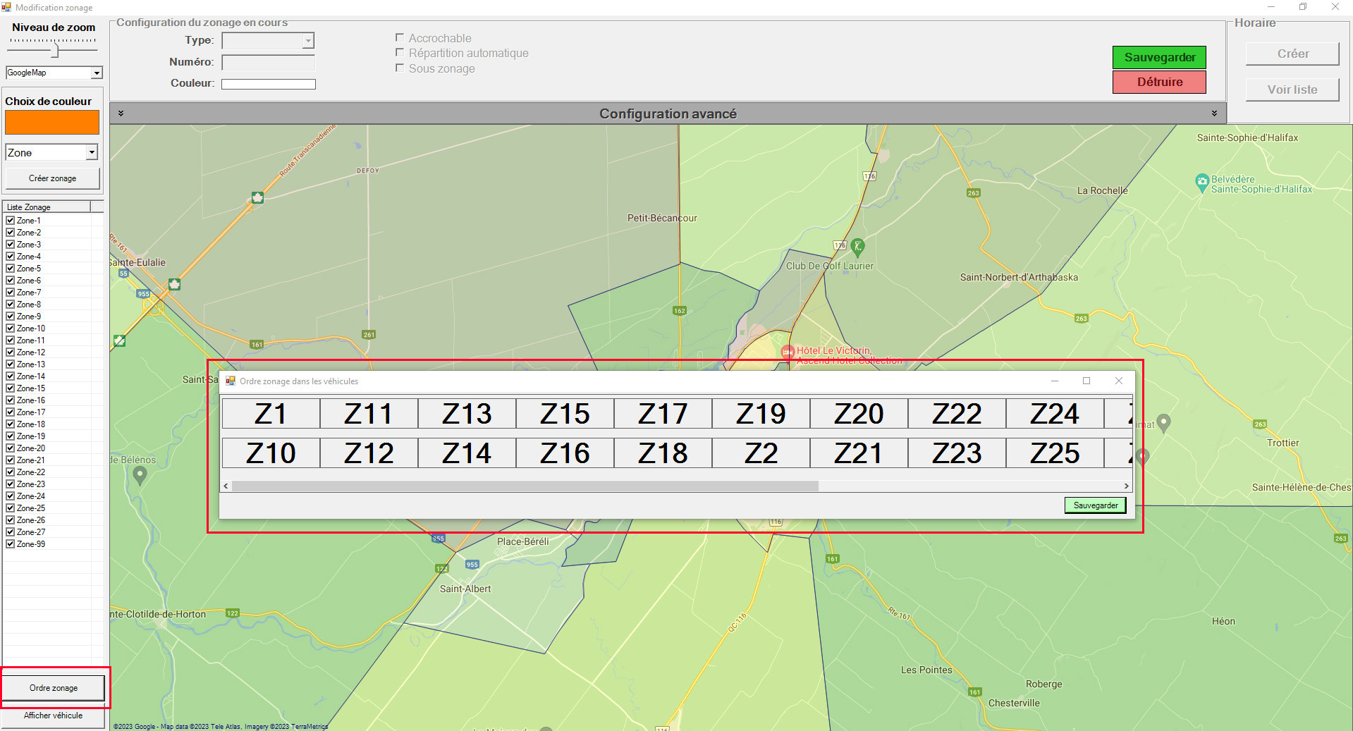Viewport: 1353px width, 731px height.
Task: Click the Hôtel Le Victorin map marker
Action: 788,352
